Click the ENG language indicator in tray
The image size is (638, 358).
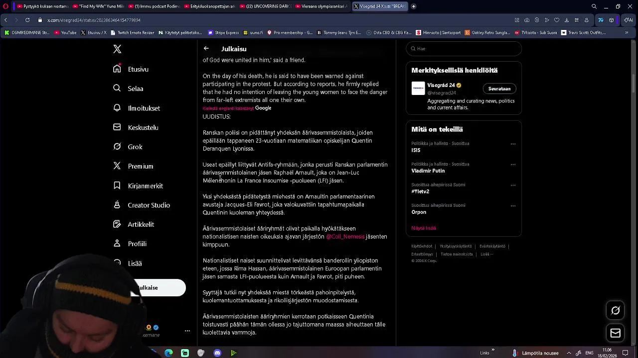pyautogui.click(x=589, y=353)
